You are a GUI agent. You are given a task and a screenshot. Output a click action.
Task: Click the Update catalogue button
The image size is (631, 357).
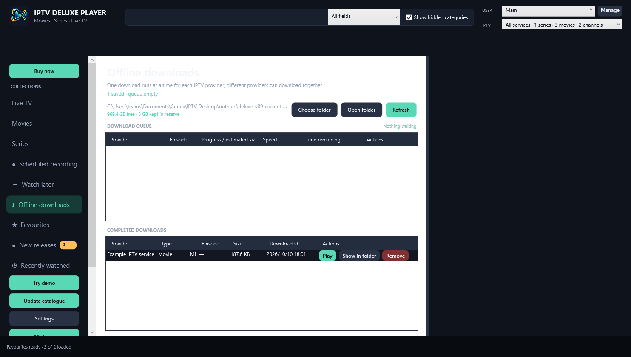point(44,301)
